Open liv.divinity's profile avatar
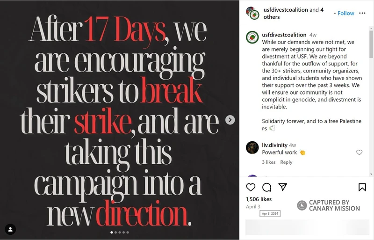 point(252,148)
